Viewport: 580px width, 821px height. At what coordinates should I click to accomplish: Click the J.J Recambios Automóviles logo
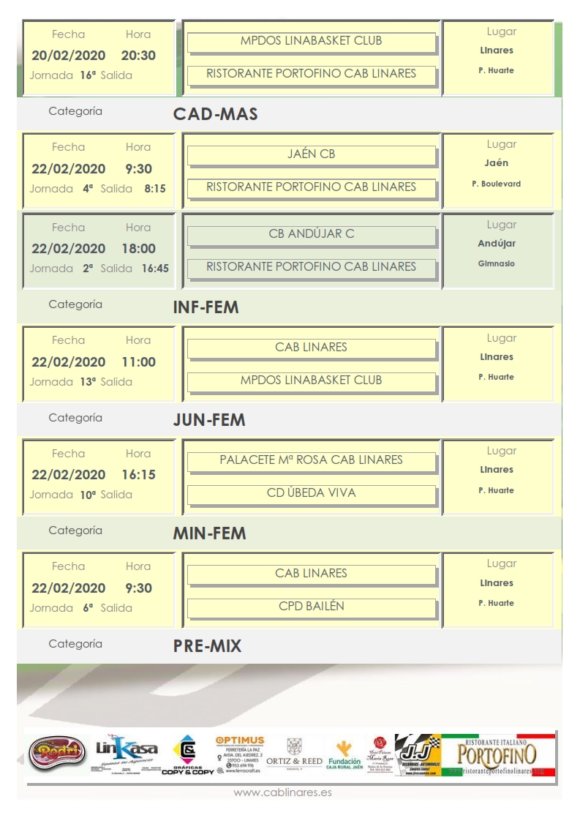coord(418,755)
